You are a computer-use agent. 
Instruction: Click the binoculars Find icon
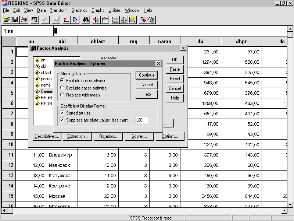click(86, 20)
